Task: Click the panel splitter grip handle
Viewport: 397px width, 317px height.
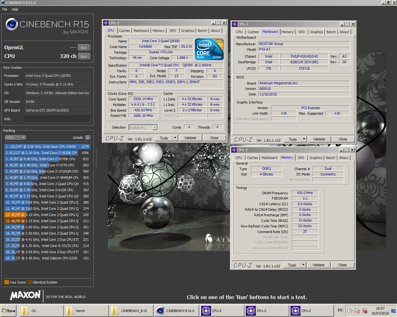Action: [x=96, y=158]
